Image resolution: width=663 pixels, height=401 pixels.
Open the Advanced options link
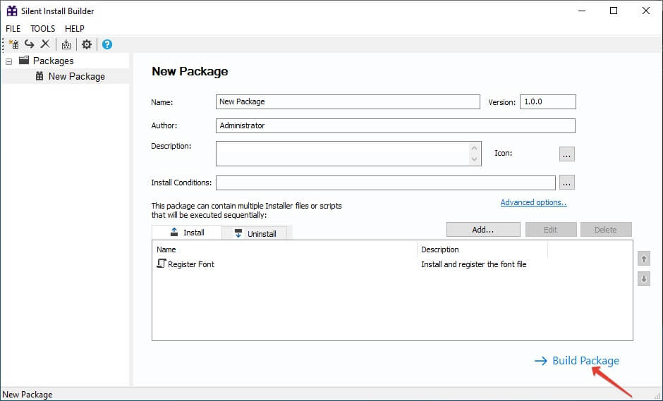click(534, 202)
